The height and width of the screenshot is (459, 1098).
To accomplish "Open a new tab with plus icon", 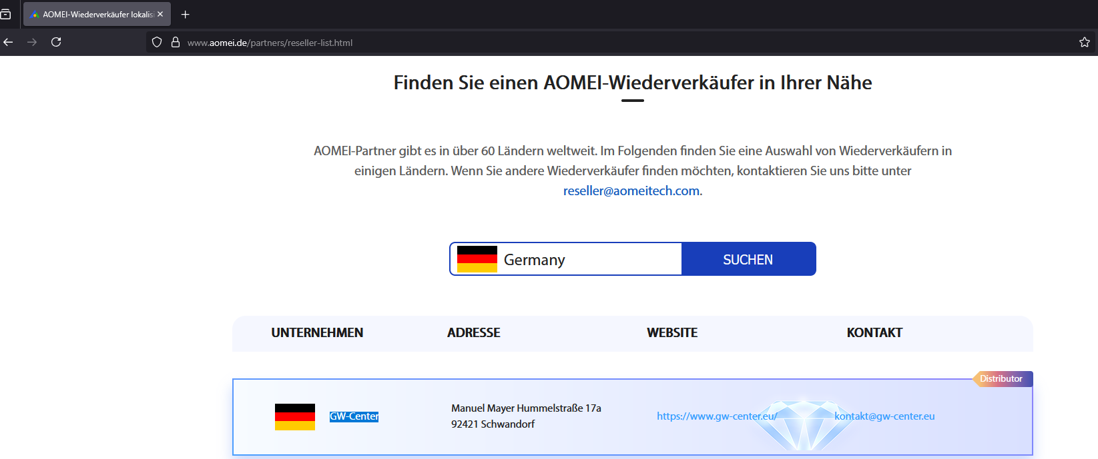I will click(186, 14).
